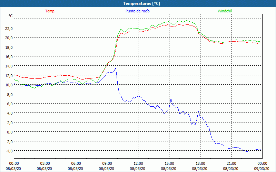
Task: Click the 22,0 y-axis value
Action: click(9, 29)
